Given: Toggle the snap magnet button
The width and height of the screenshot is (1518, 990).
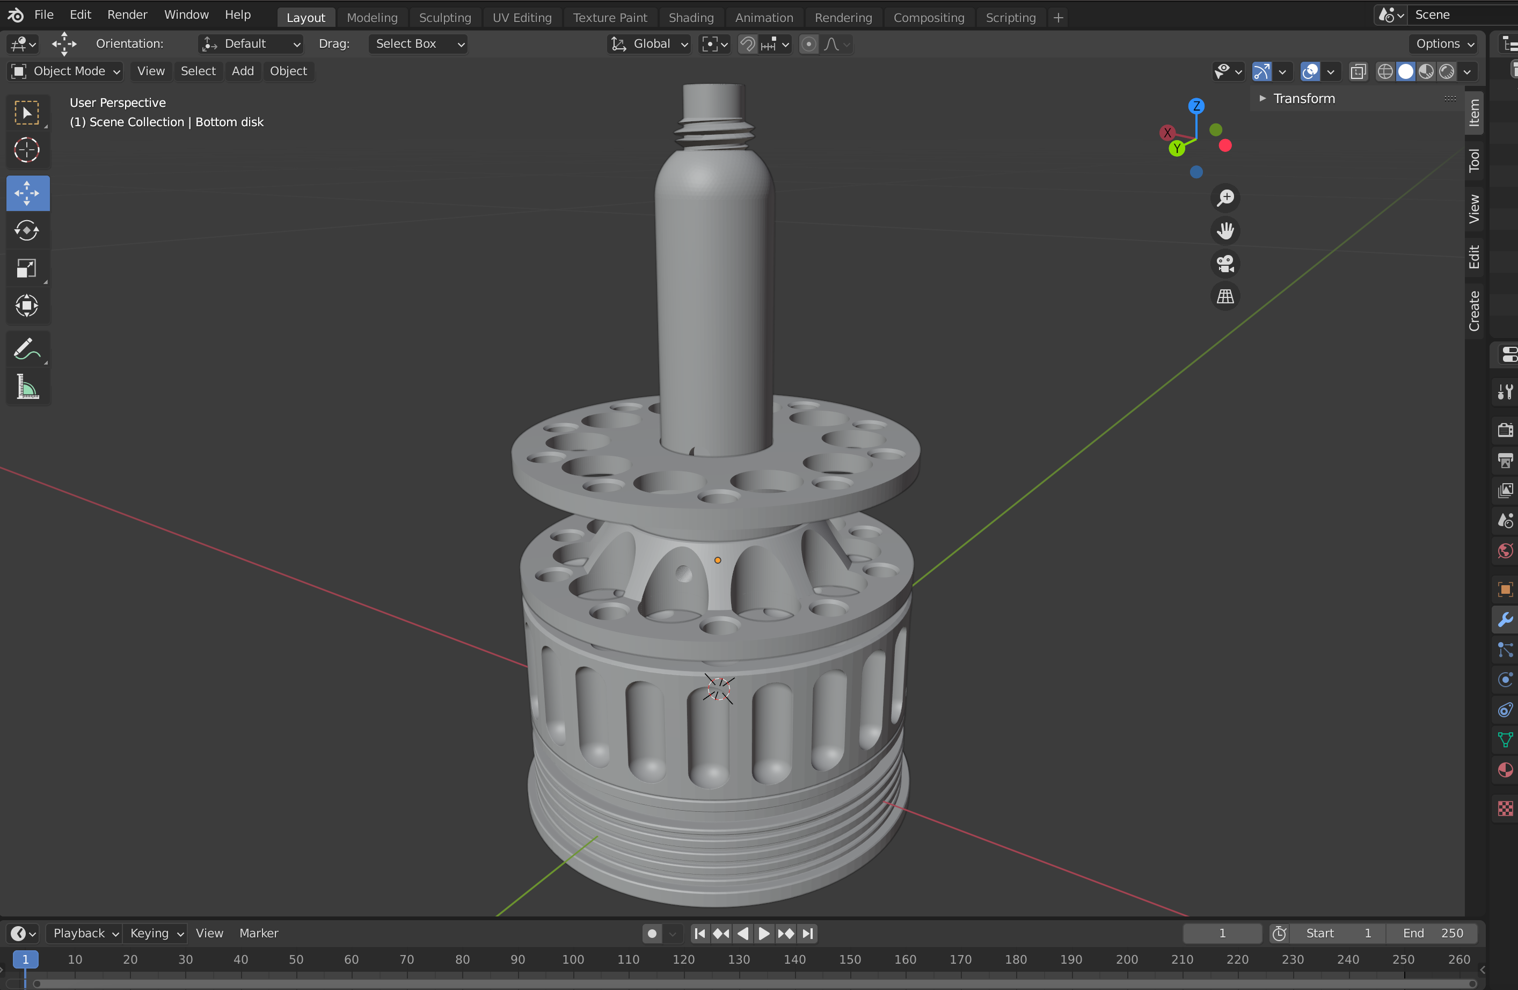Looking at the screenshot, I should 747,44.
